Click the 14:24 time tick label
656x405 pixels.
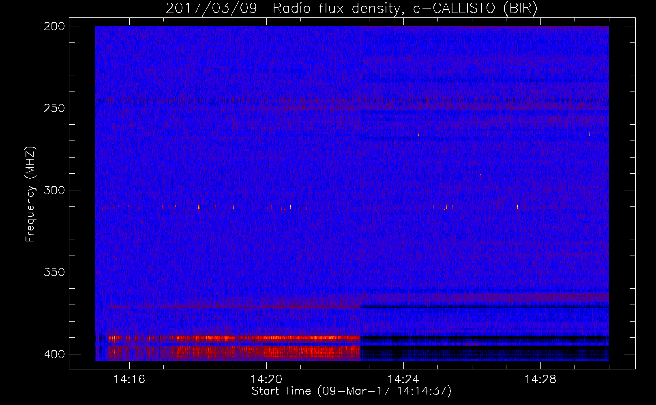[x=403, y=379]
